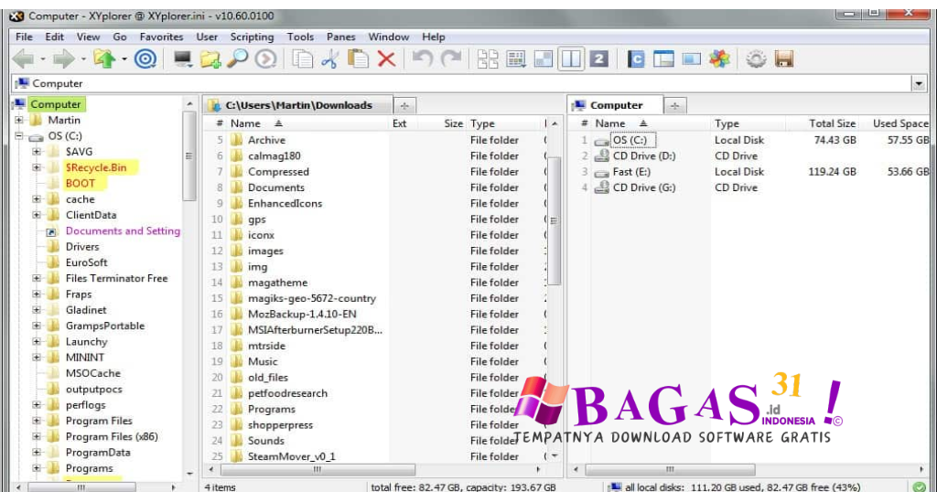The height and width of the screenshot is (492, 937).
Task: Copy selected items with the Copy icon
Action: (x=302, y=59)
